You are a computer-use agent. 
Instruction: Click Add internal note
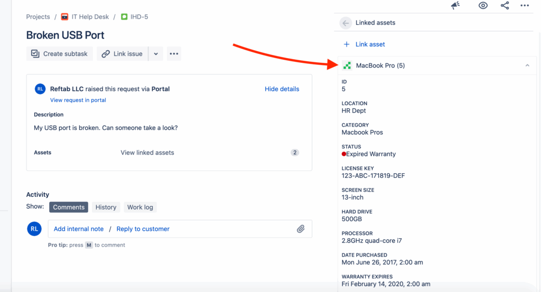click(79, 229)
